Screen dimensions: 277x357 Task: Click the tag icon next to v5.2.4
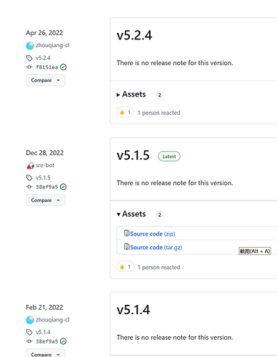(29, 58)
